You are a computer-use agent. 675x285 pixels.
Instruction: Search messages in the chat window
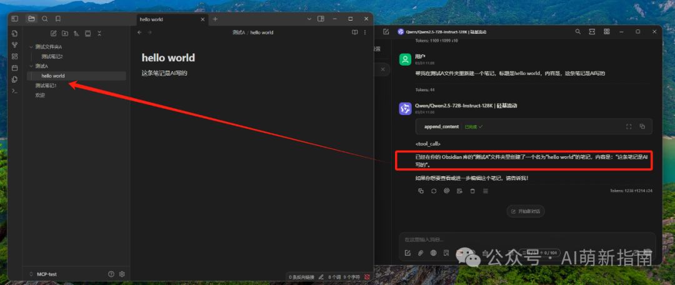577,31
